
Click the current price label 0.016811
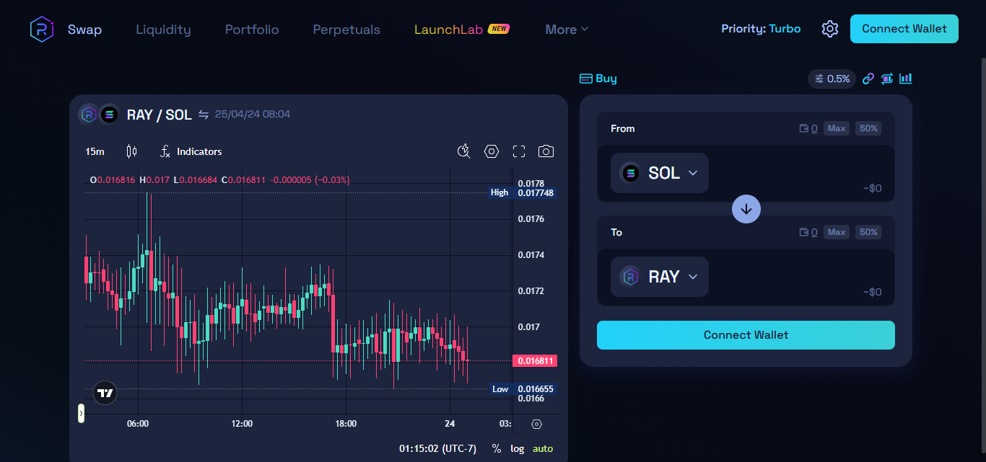(534, 360)
